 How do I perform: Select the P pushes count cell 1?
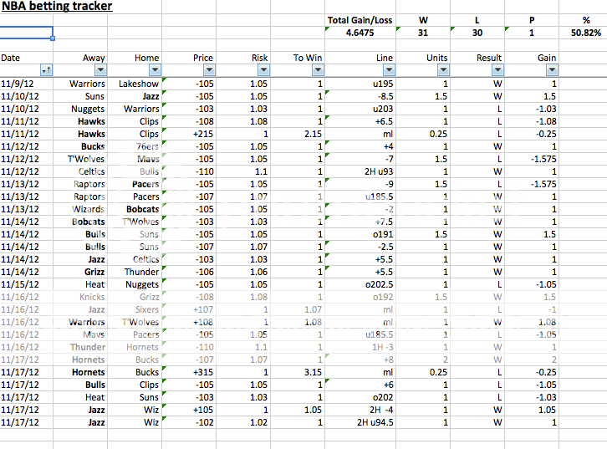coord(532,33)
